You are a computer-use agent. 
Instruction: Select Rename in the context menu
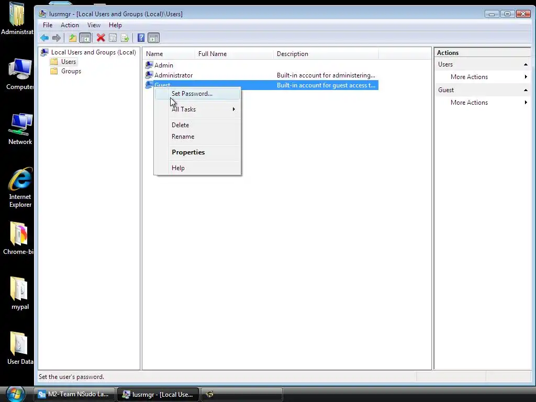point(197,137)
